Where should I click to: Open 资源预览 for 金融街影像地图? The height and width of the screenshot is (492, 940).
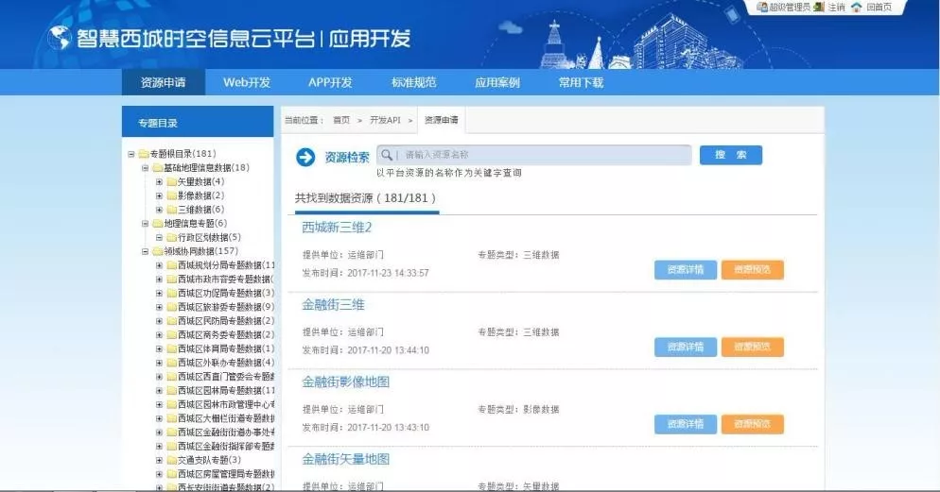click(753, 424)
